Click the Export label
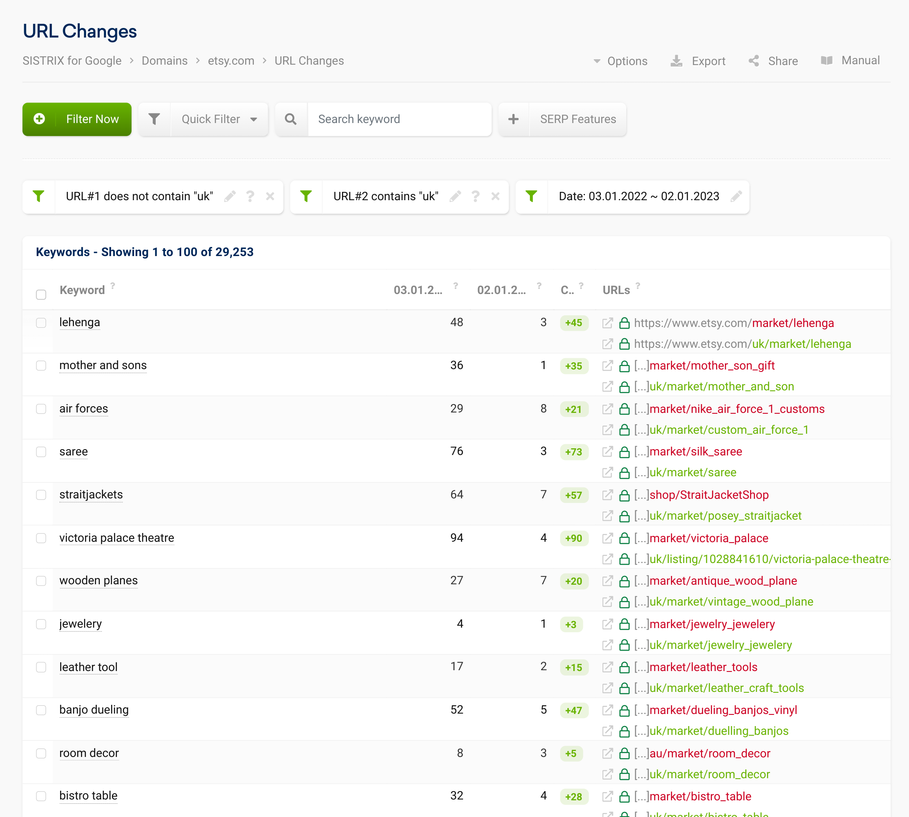Image resolution: width=909 pixels, height=817 pixels. (709, 61)
